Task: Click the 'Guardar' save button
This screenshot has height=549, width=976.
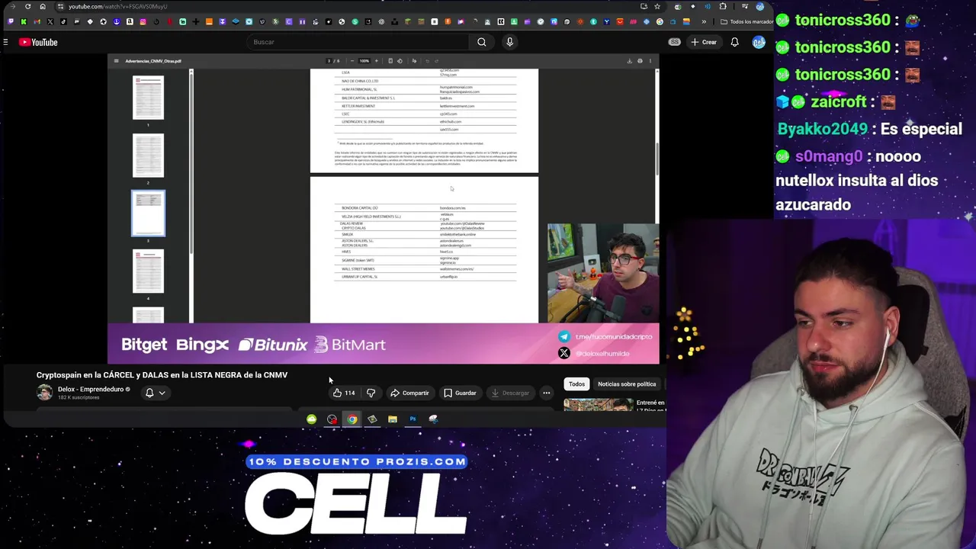Action: coord(460,393)
